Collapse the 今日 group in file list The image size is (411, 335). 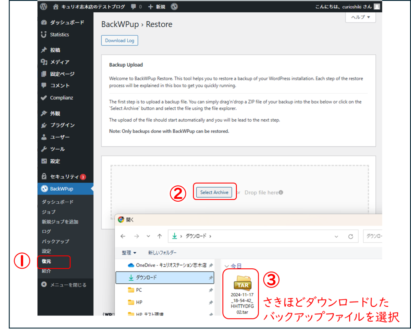(226, 266)
